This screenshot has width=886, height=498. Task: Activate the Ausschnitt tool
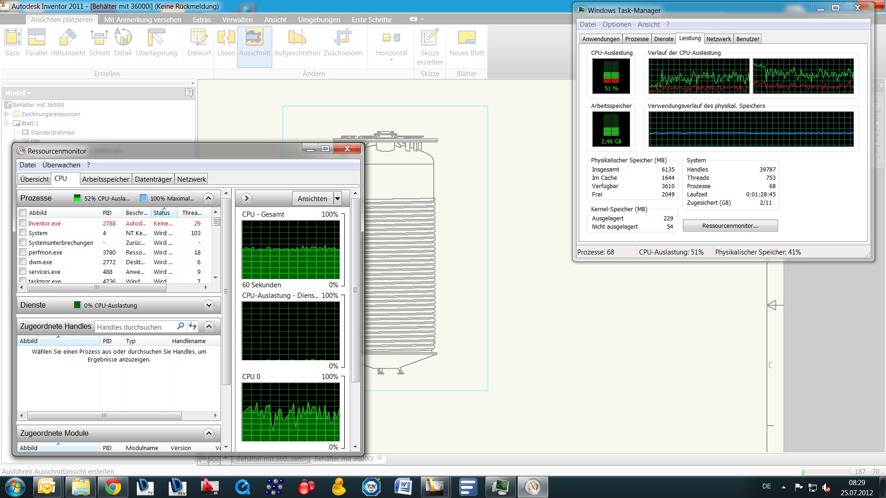pyautogui.click(x=254, y=47)
